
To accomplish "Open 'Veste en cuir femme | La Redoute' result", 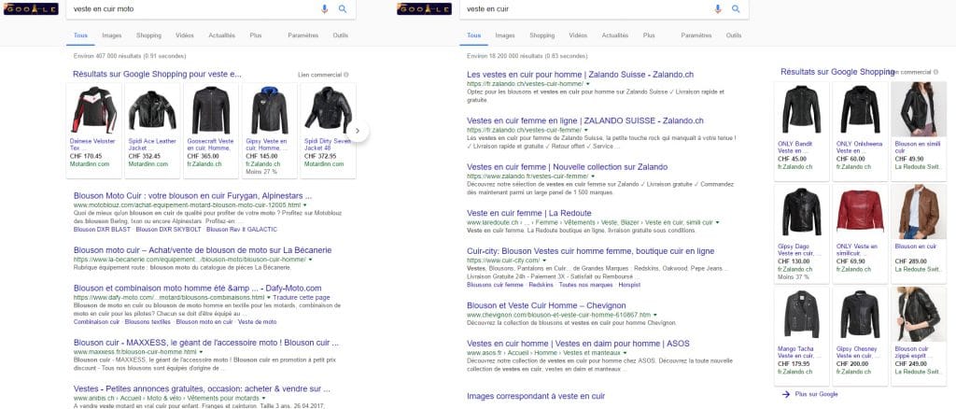I will (x=529, y=213).
